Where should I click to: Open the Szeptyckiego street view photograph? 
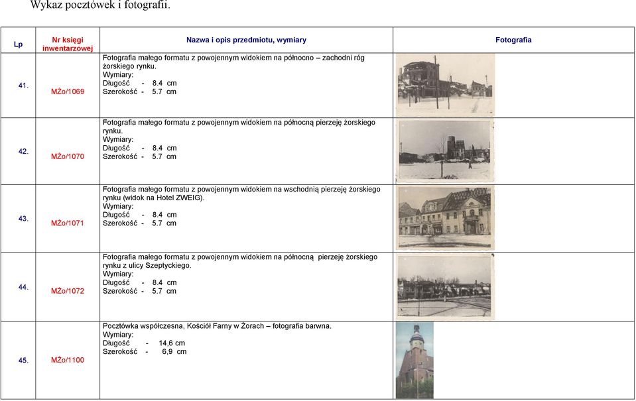point(445,286)
